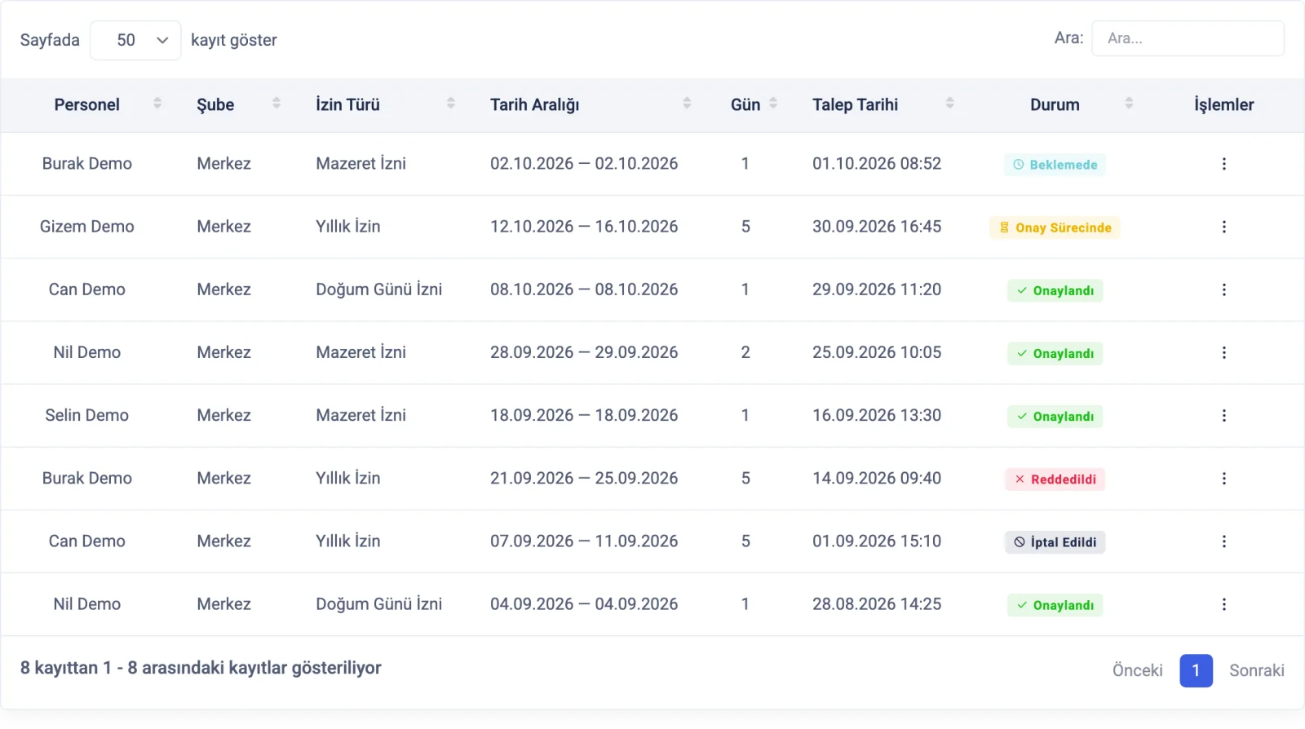Click the Gizem Demo personnel name

point(87,227)
